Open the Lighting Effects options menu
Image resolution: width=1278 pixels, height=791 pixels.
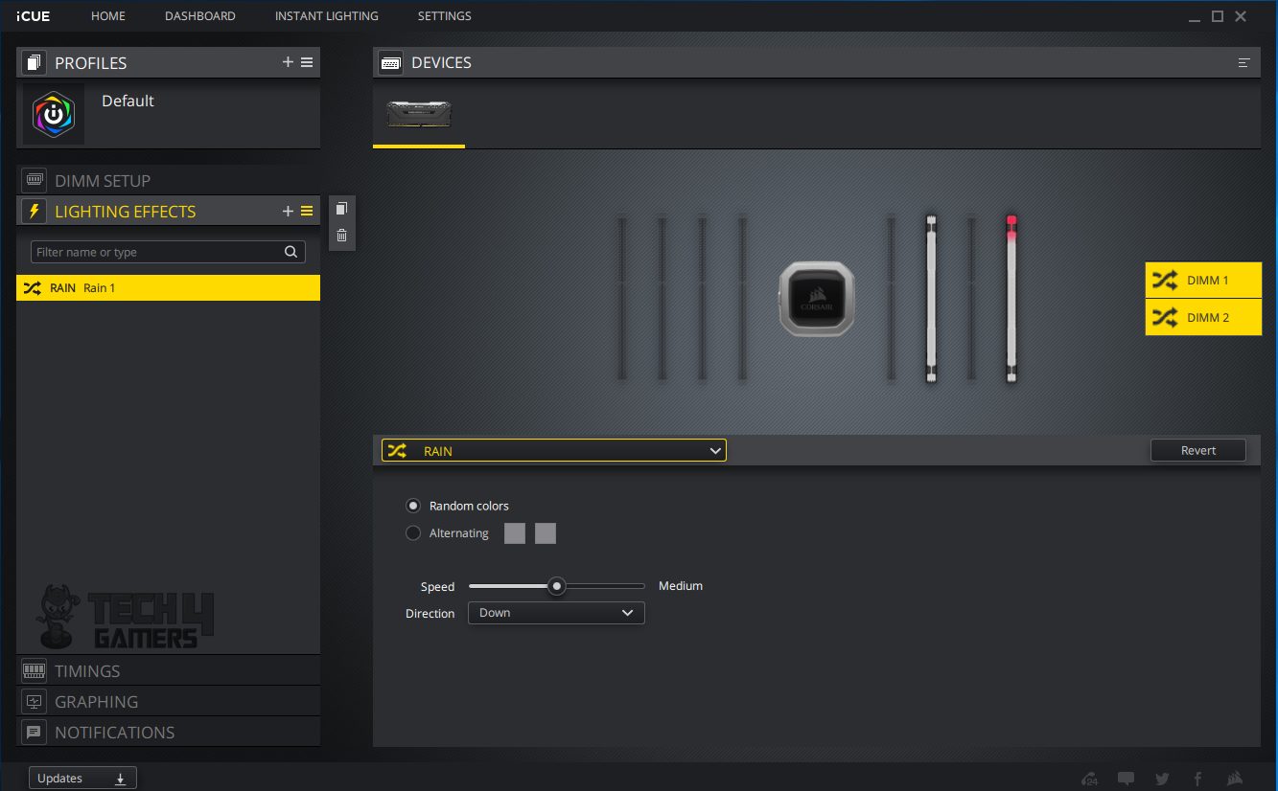coord(307,212)
